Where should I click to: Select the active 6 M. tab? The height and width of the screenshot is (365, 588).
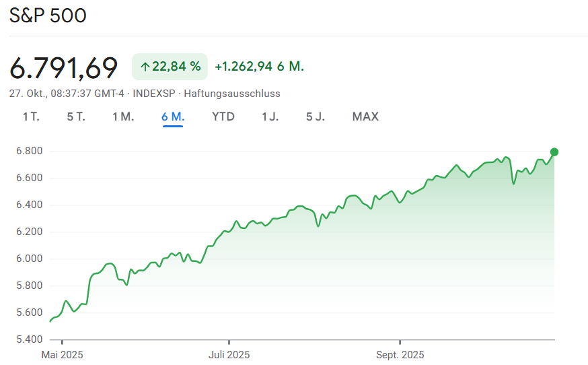pyautogui.click(x=173, y=117)
